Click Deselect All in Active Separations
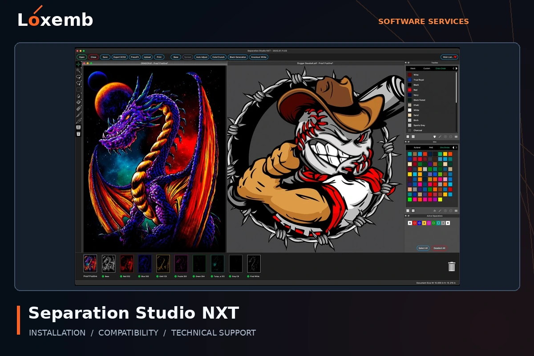 (x=439, y=248)
